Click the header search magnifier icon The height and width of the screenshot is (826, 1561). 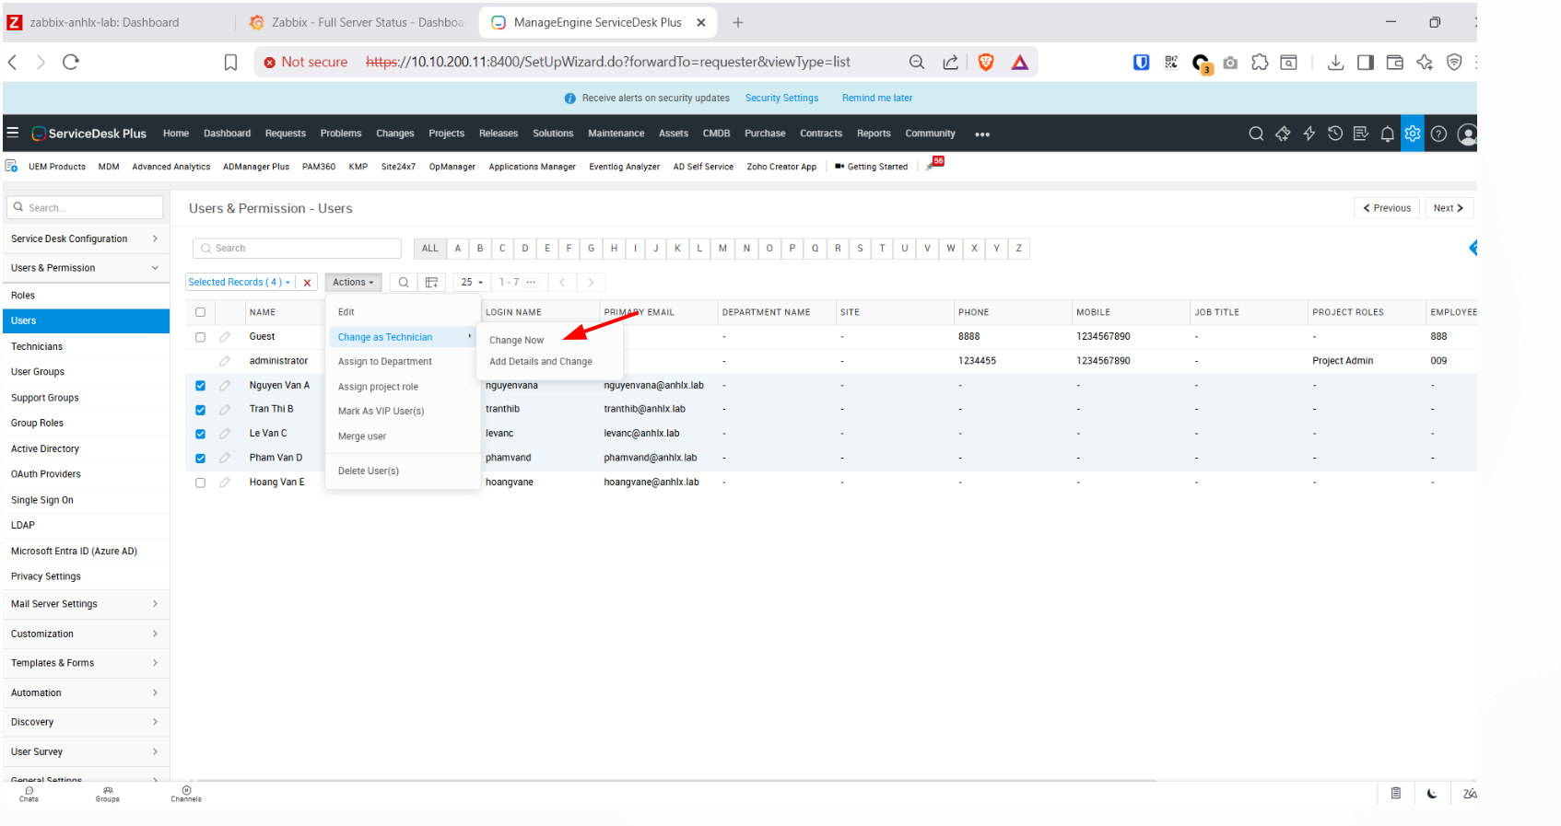point(1255,134)
